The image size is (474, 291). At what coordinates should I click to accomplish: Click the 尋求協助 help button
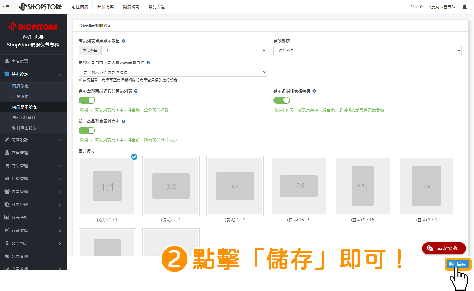[x=444, y=248]
